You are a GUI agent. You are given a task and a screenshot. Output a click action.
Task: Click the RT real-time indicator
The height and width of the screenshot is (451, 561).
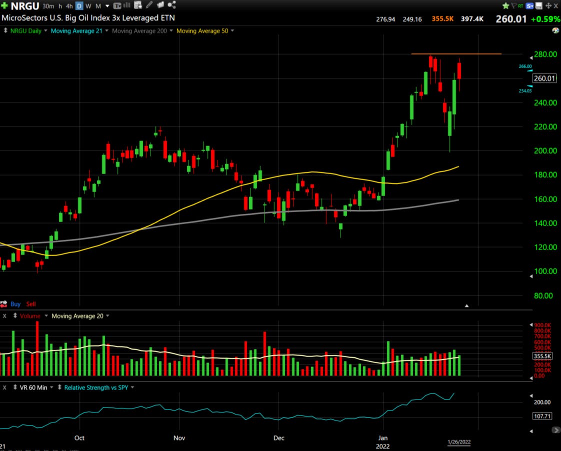pyautogui.click(x=520, y=6)
